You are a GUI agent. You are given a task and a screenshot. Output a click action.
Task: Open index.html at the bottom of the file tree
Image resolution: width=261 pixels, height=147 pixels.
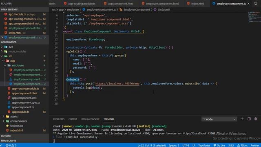click(24, 131)
